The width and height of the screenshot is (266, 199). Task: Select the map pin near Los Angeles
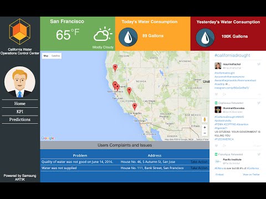[135, 107]
